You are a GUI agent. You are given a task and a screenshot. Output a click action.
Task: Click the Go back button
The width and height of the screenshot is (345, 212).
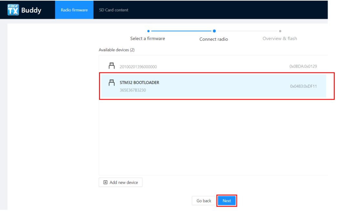pyautogui.click(x=204, y=201)
